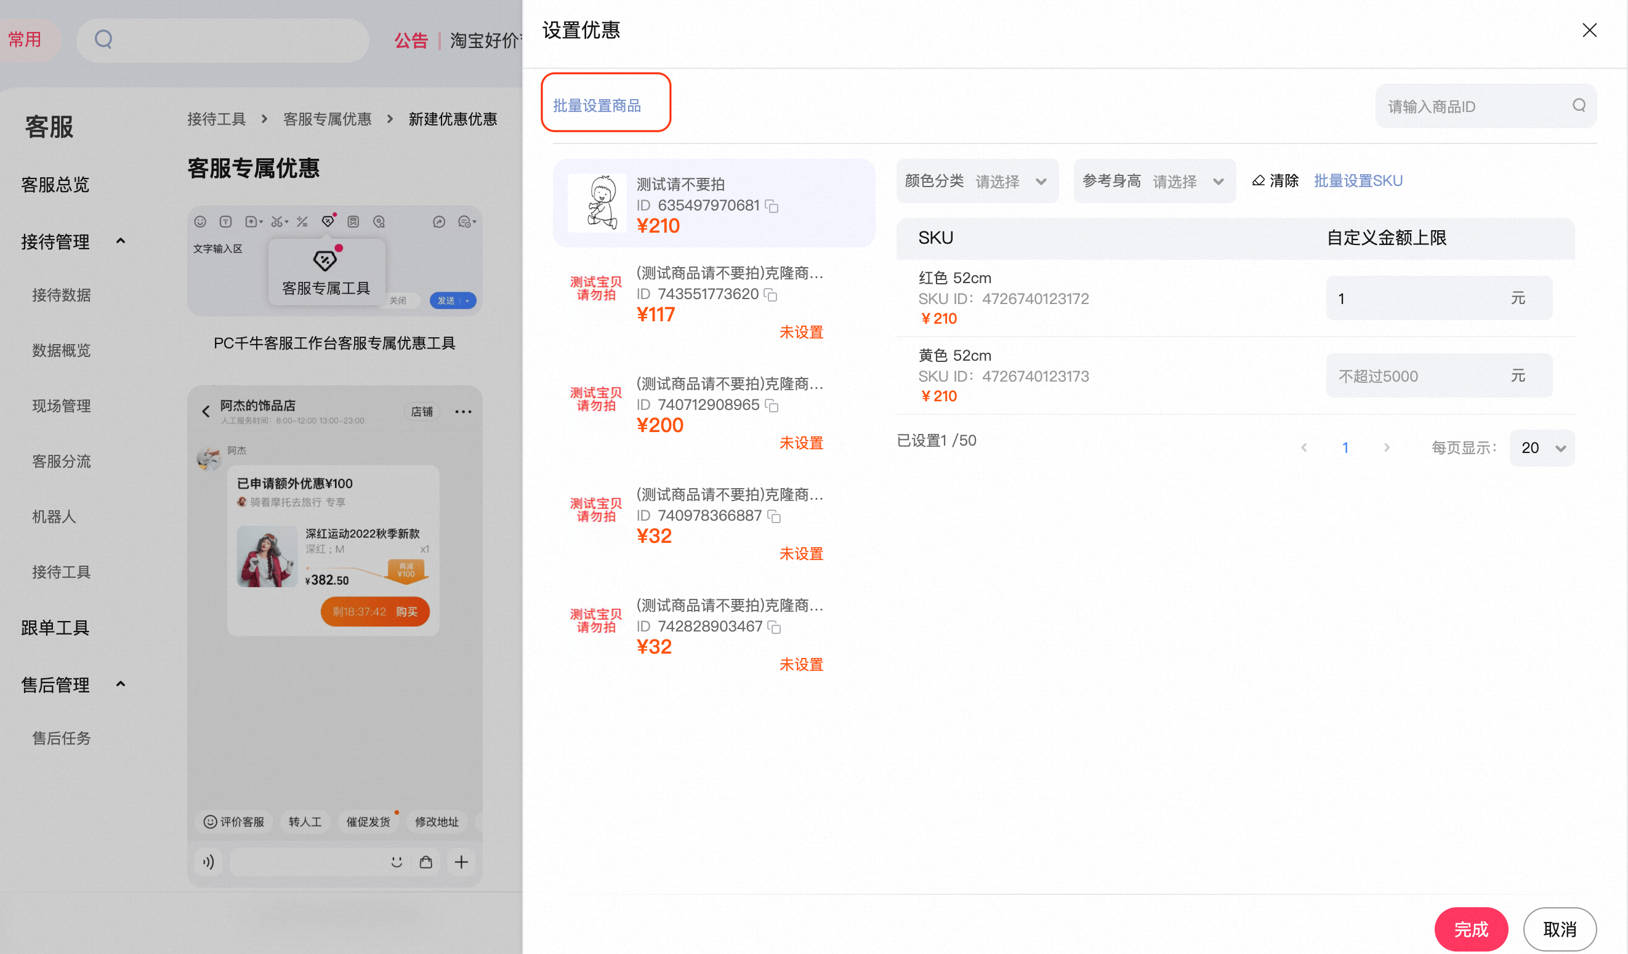Select product ID 742828903467 priced ¥32

point(713,635)
